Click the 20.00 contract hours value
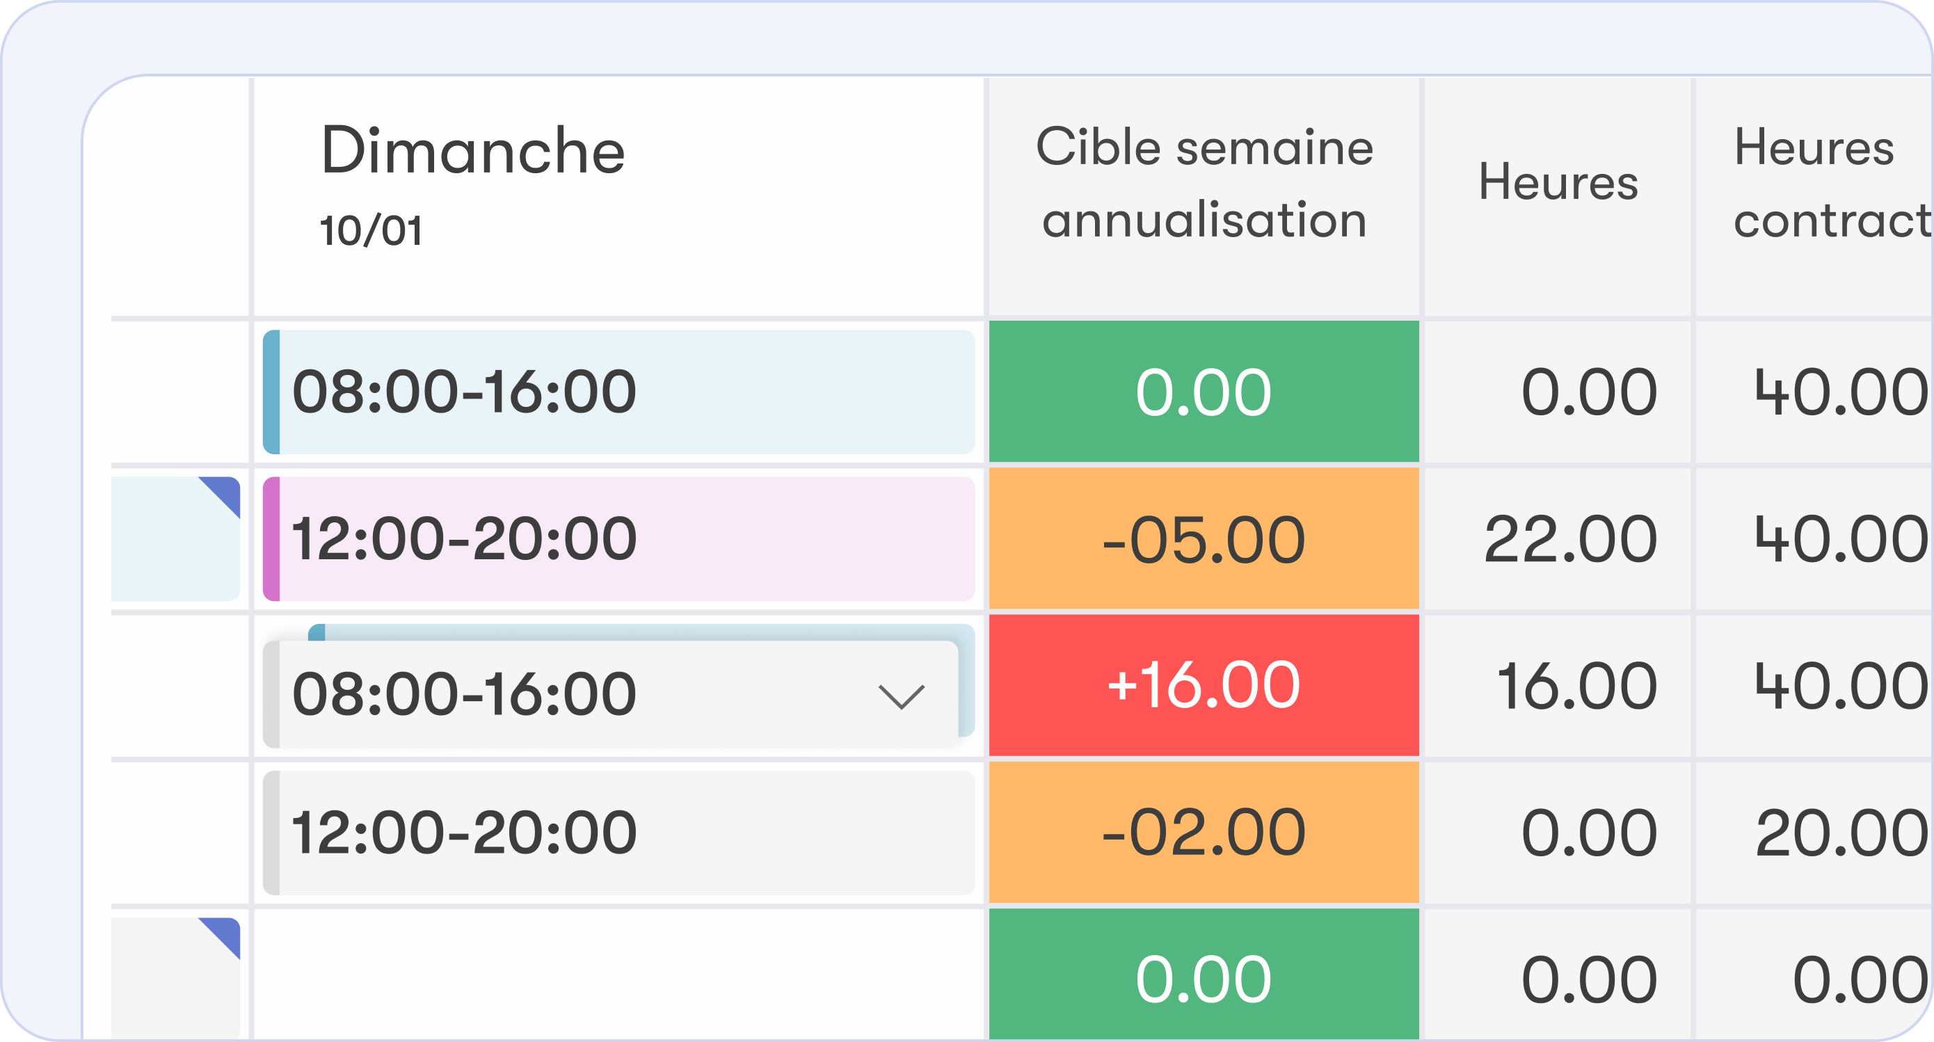 coord(1841,833)
